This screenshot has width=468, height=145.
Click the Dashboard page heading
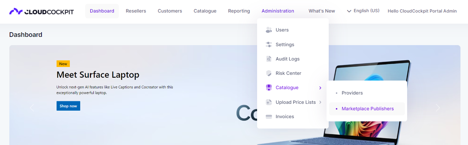[x=26, y=35]
